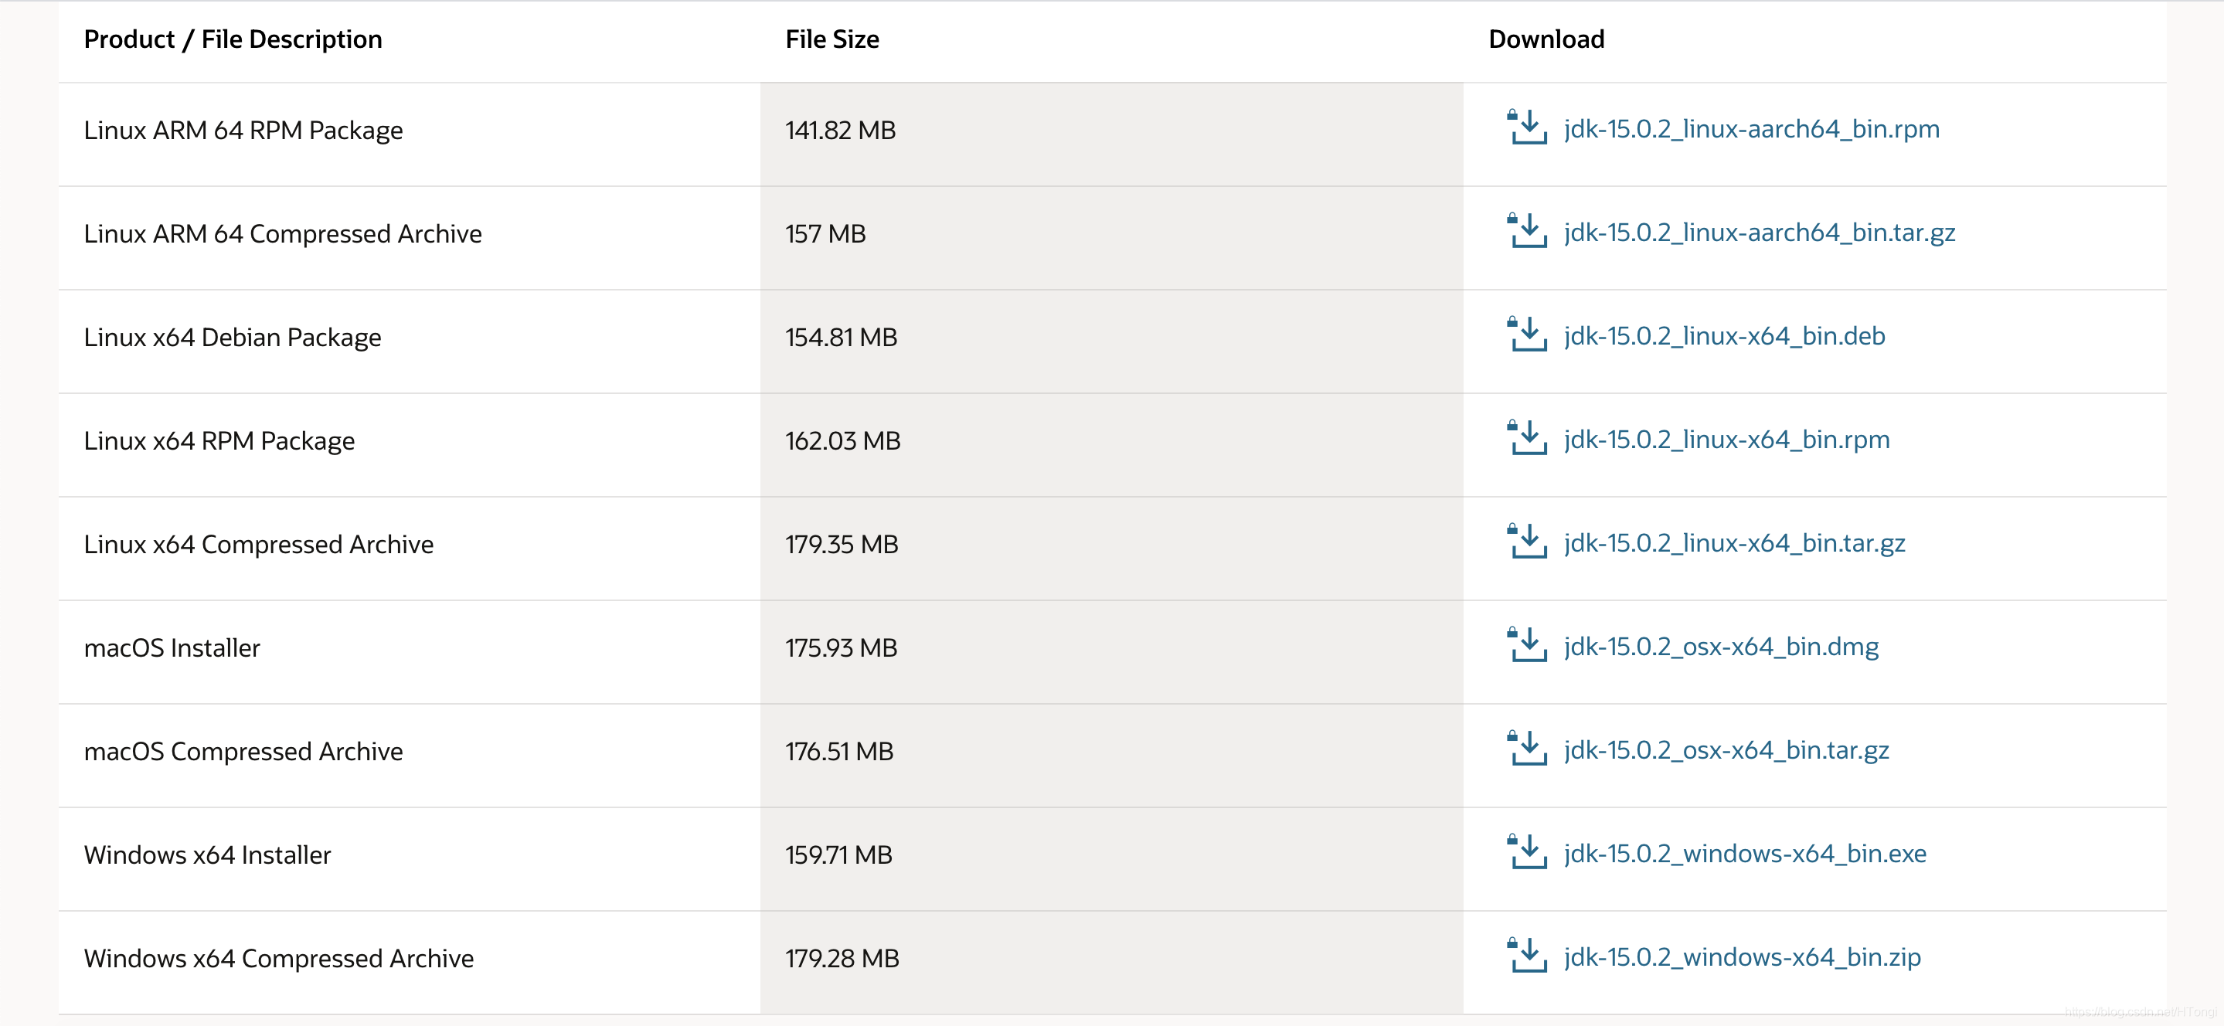Image resolution: width=2224 pixels, height=1026 pixels.
Task: Open jdk-15.0.2_linux-aarch64_bin.rpm link
Action: 1751,130
